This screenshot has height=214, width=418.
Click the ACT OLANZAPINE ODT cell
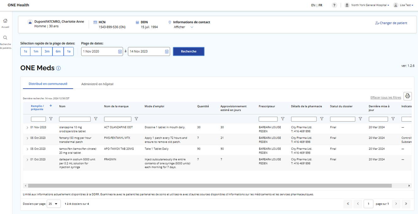pyautogui.click(x=118, y=127)
